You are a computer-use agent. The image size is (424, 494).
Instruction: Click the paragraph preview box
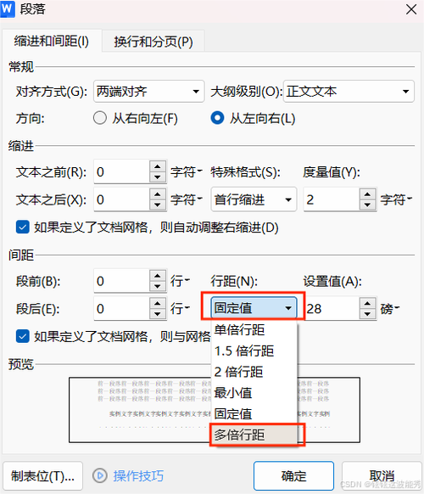(x=214, y=410)
